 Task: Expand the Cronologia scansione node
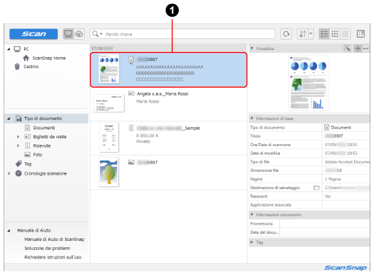(x=9, y=173)
